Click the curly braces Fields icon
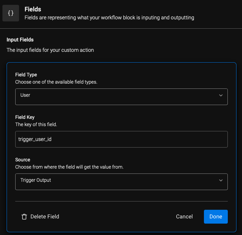 (x=11, y=13)
